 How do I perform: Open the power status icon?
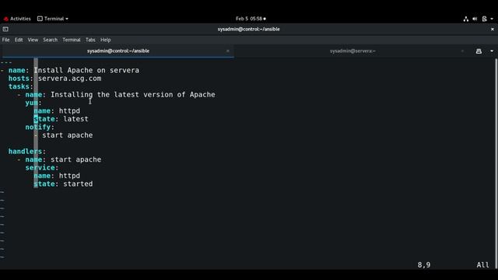[484, 19]
